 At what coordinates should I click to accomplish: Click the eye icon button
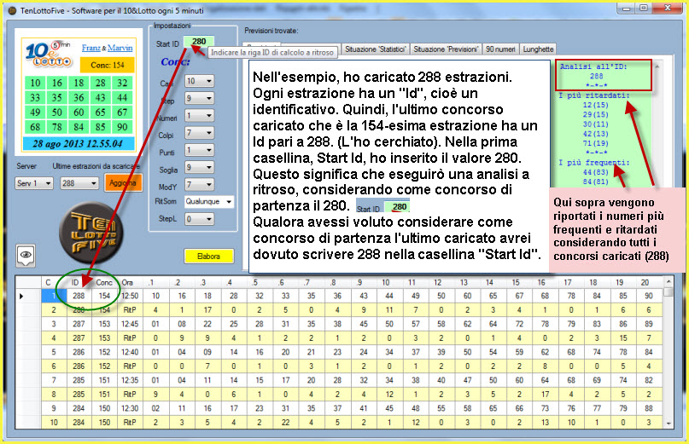[27, 254]
